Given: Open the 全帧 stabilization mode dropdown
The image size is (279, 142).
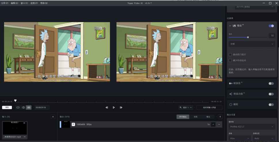Looking at the screenshot, I should click(252, 44).
